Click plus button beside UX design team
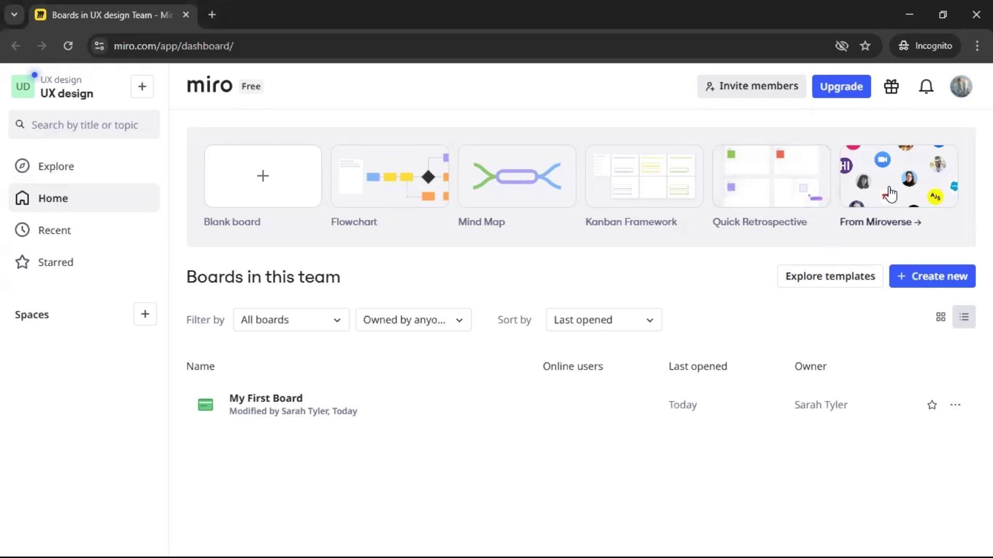 pyautogui.click(x=142, y=87)
